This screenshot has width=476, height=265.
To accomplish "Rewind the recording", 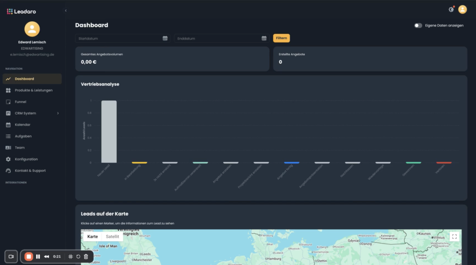I will pos(46,257).
